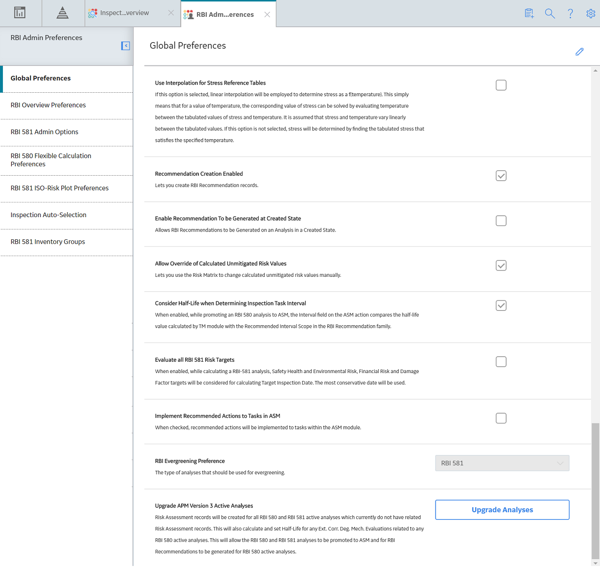Viewport: 600px width, 567px height.
Task: Open RBI 581 Admin Options
Action: [67, 132]
